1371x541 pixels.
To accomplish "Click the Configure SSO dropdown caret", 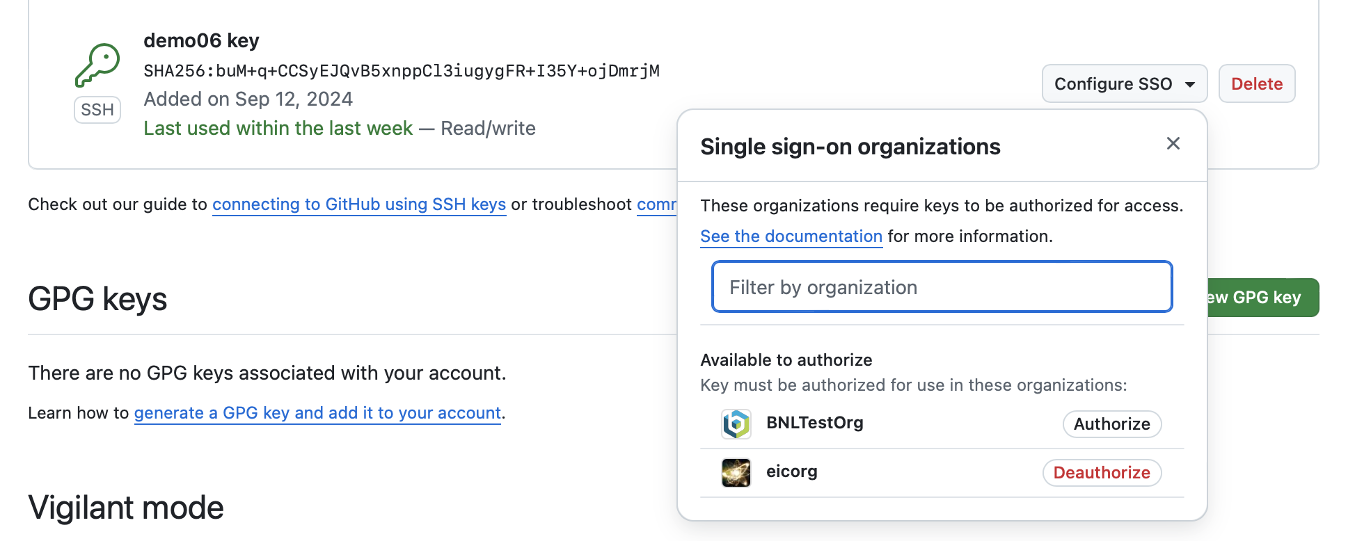I will click(1190, 84).
